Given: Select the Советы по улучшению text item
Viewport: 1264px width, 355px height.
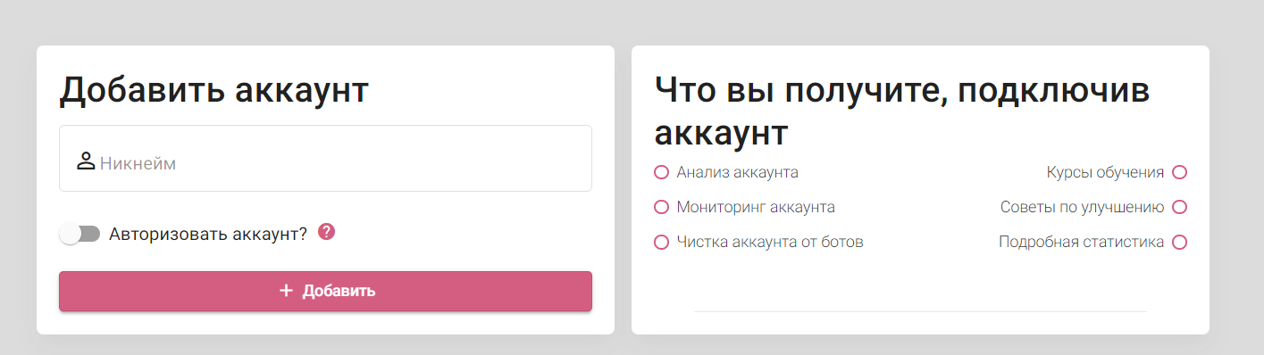Looking at the screenshot, I should (x=1082, y=207).
